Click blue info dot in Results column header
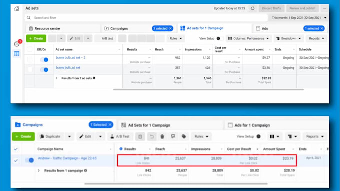 pyautogui.click(x=121, y=149)
